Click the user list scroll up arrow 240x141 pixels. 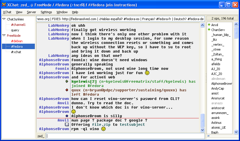point(236,24)
